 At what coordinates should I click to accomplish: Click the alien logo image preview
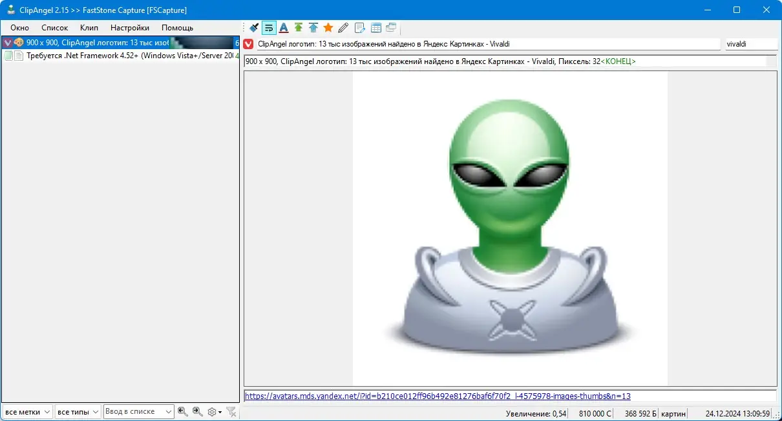point(510,228)
